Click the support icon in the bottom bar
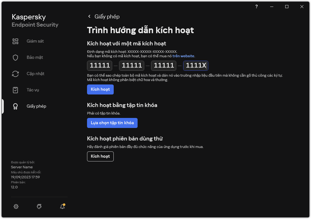Screen dimensions: 311x219 coord(39,206)
